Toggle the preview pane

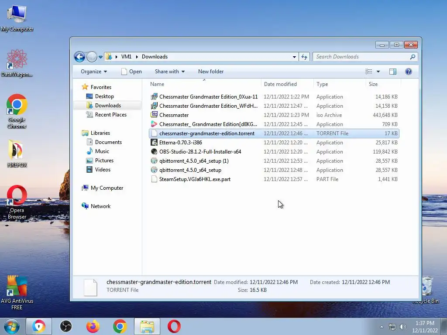(x=392, y=72)
